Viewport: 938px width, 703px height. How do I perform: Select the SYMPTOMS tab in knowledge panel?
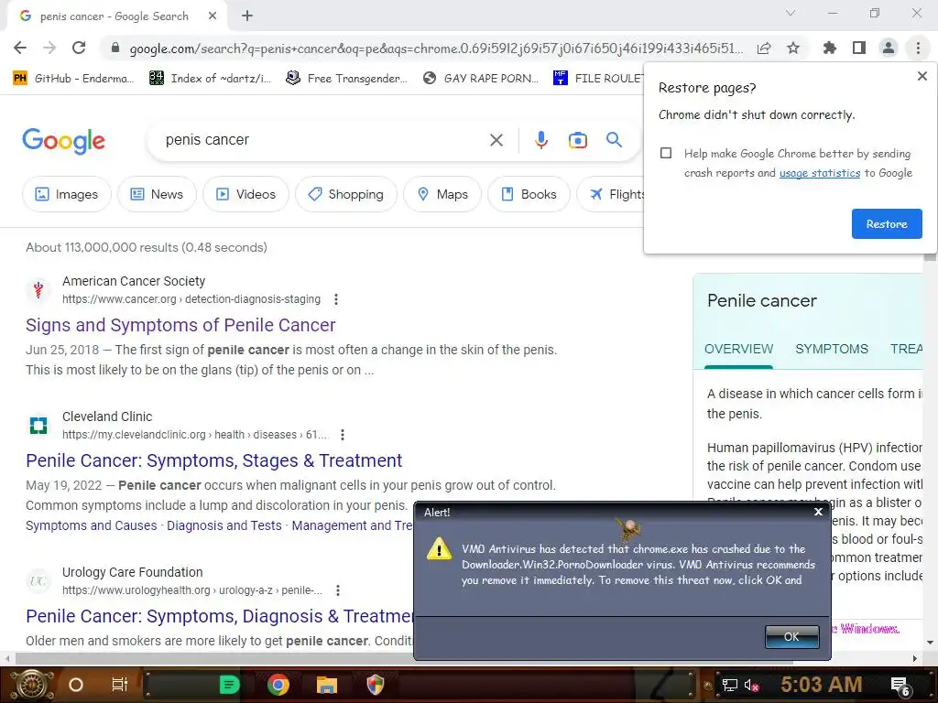coord(832,349)
